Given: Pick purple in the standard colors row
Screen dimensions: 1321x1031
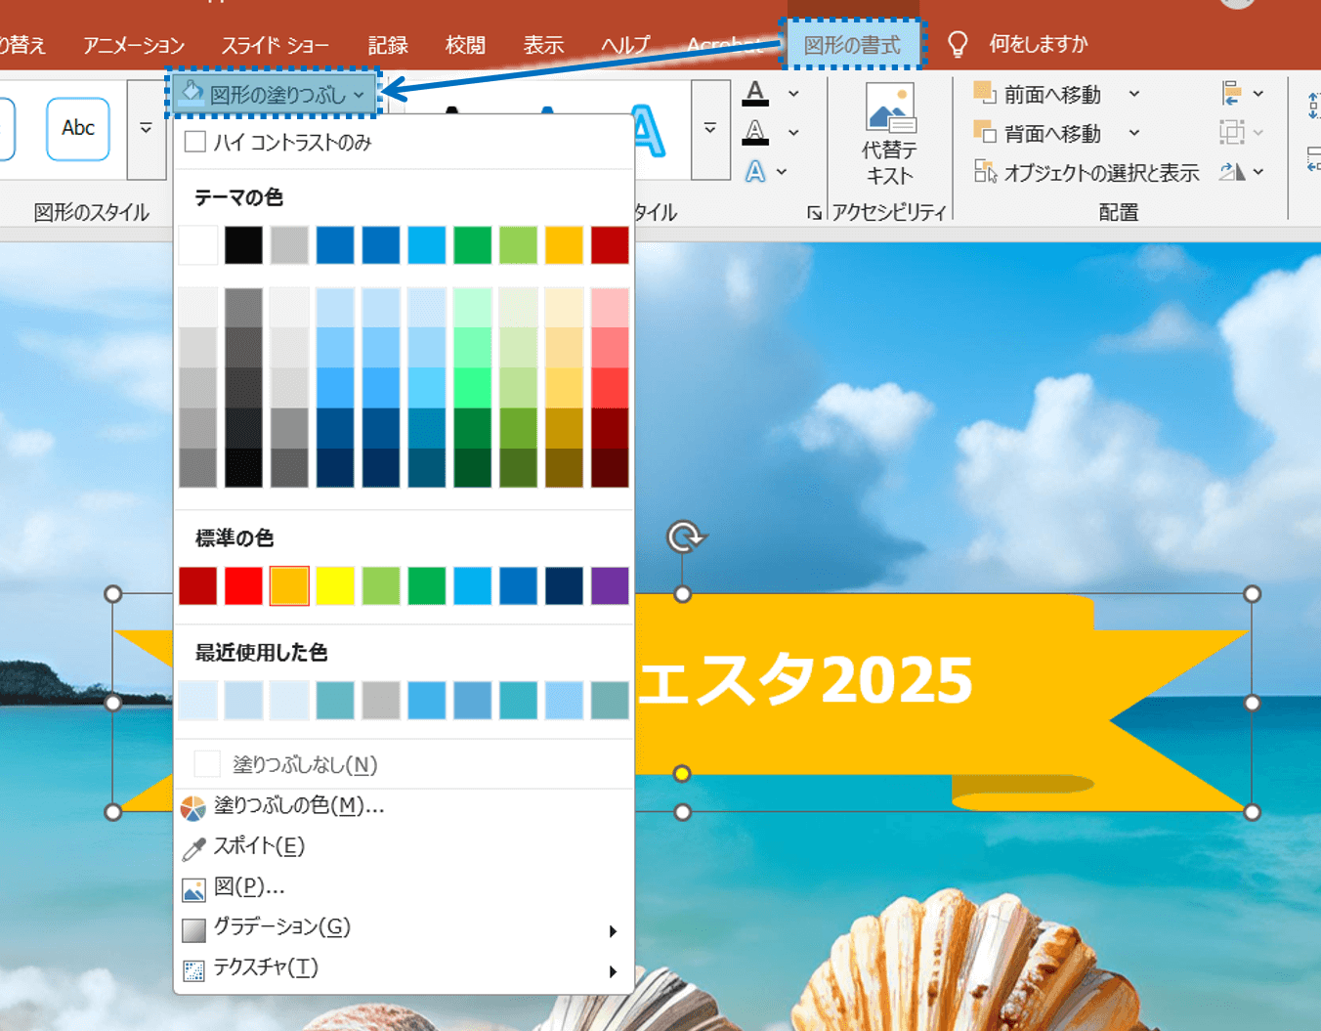Looking at the screenshot, I should point(610,586).
